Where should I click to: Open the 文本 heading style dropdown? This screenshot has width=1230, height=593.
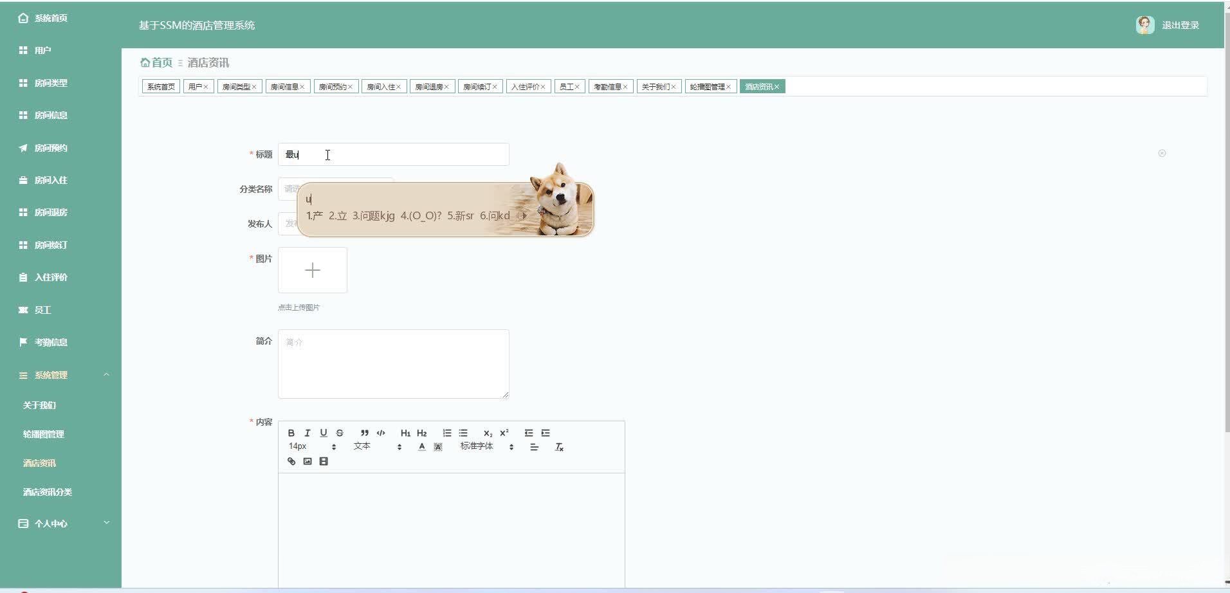[x=378, y=446]
